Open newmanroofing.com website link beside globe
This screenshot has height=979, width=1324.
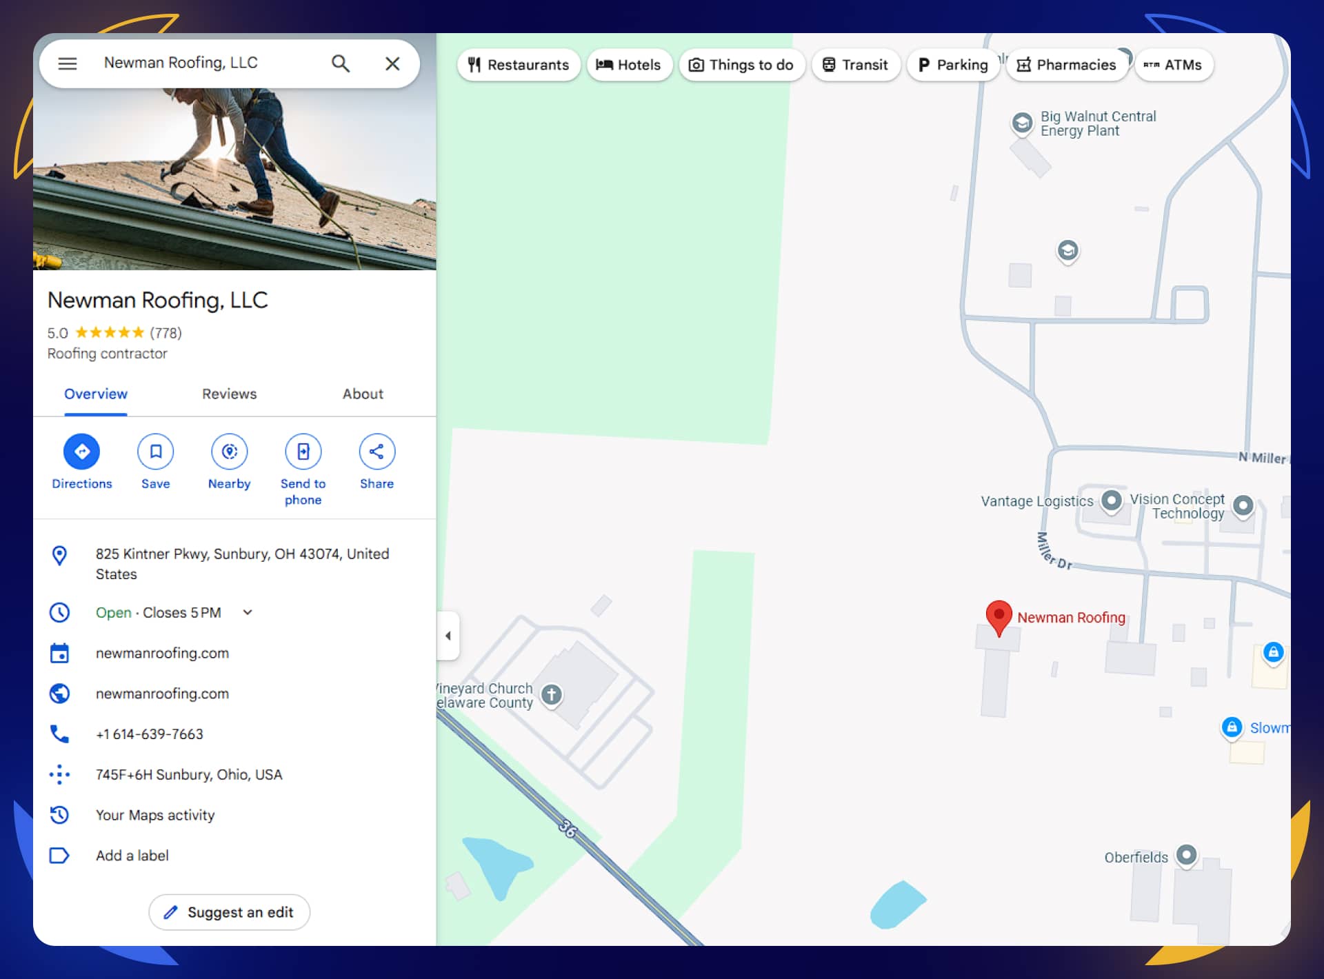click(162, 694)
